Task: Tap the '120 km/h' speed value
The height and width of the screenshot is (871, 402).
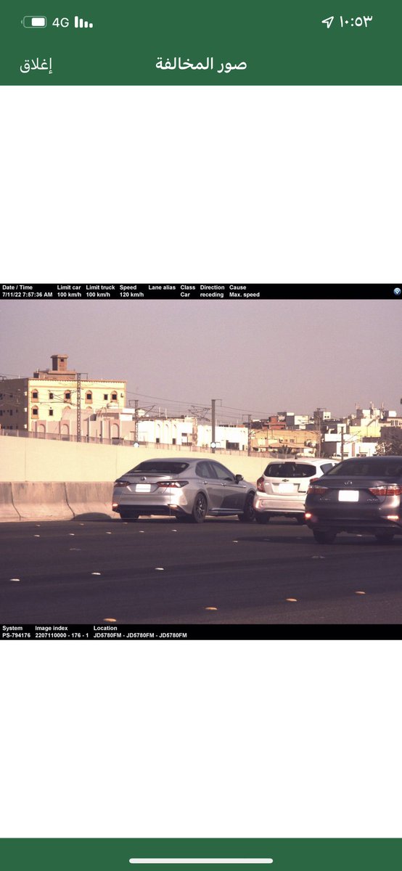Action: pos(131,295)
